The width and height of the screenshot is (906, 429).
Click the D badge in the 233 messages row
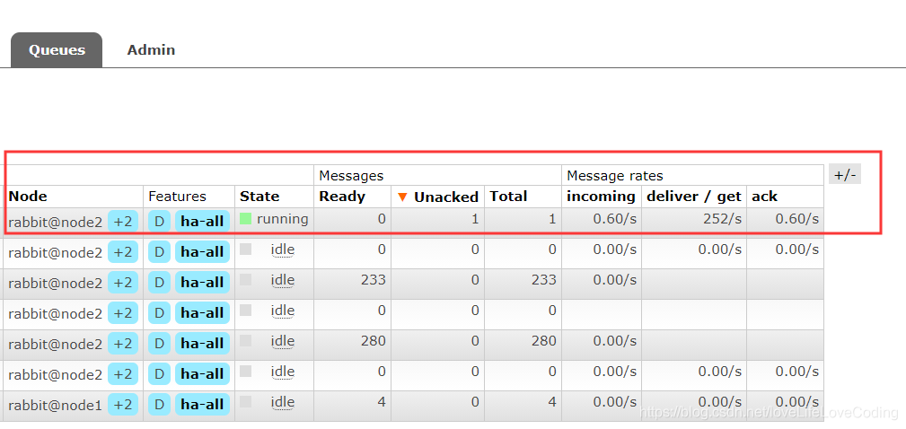tap(160, 283)
